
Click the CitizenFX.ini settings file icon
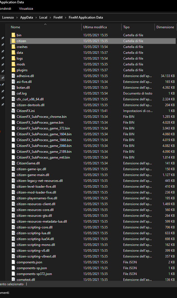pos(13,111)
